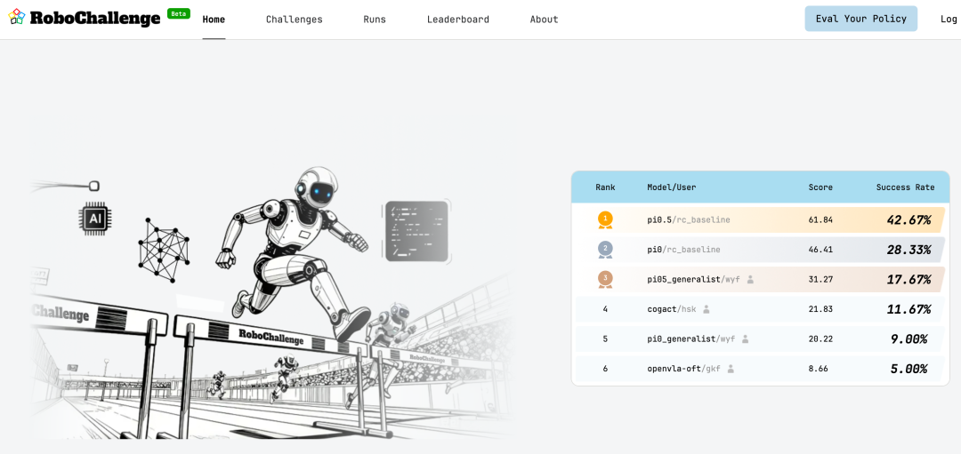Open the pi0.5/rc_baseline model entry
Viewport: 961px width, 454px height.
click(x=689, y=219)
